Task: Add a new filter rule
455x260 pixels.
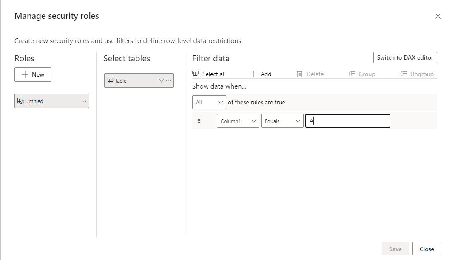Action: pos(261,74)
